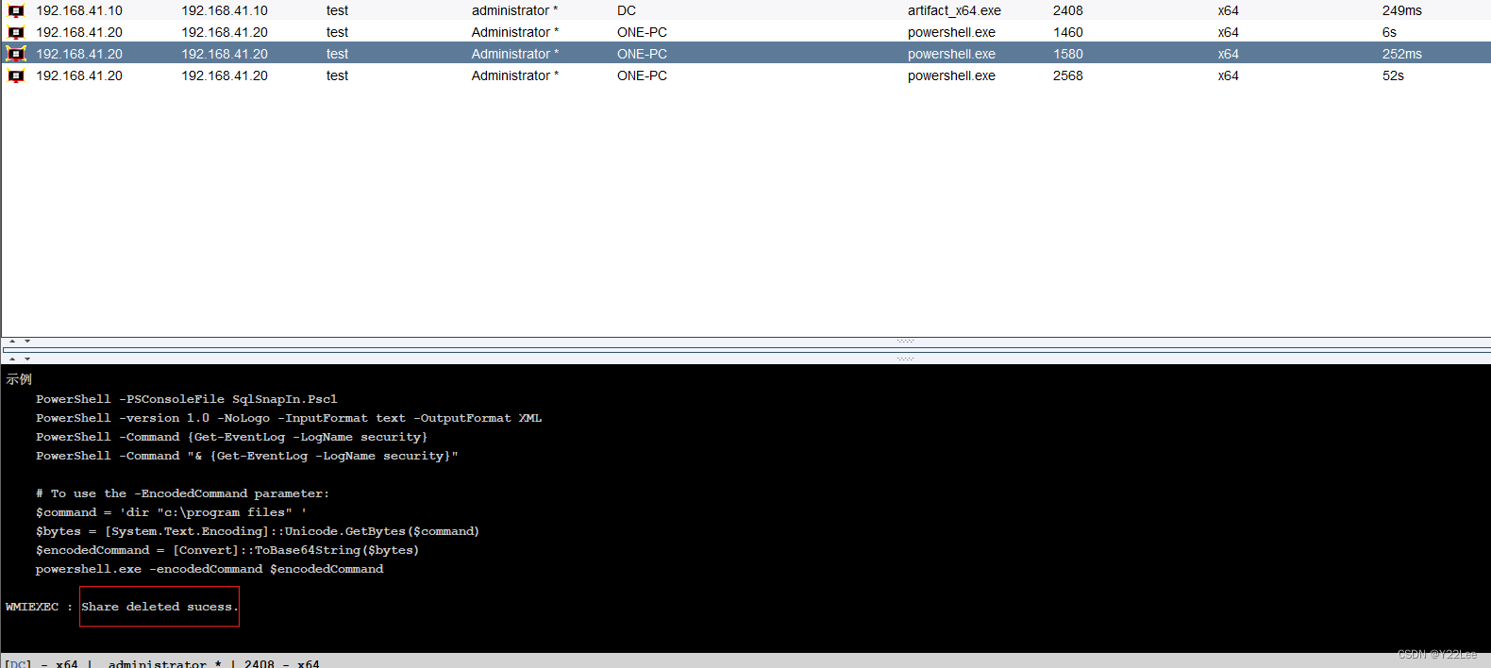This screenshot has height=668, width=1491.
Task: Click the PID 1580 cell in highlighted row
Action: (1068, 54)
